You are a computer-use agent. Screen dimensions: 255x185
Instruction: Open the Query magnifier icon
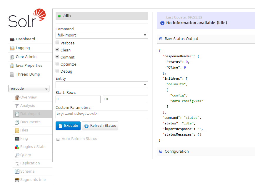pyautogui.click(x=17, y=155)
